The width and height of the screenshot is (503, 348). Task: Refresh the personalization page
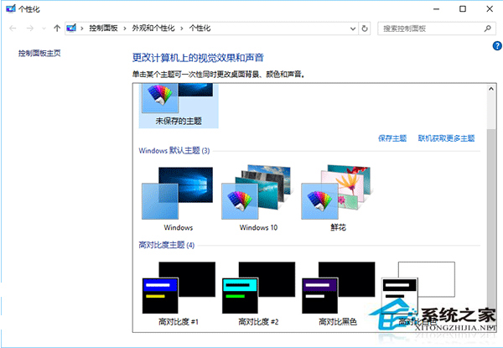365,29
